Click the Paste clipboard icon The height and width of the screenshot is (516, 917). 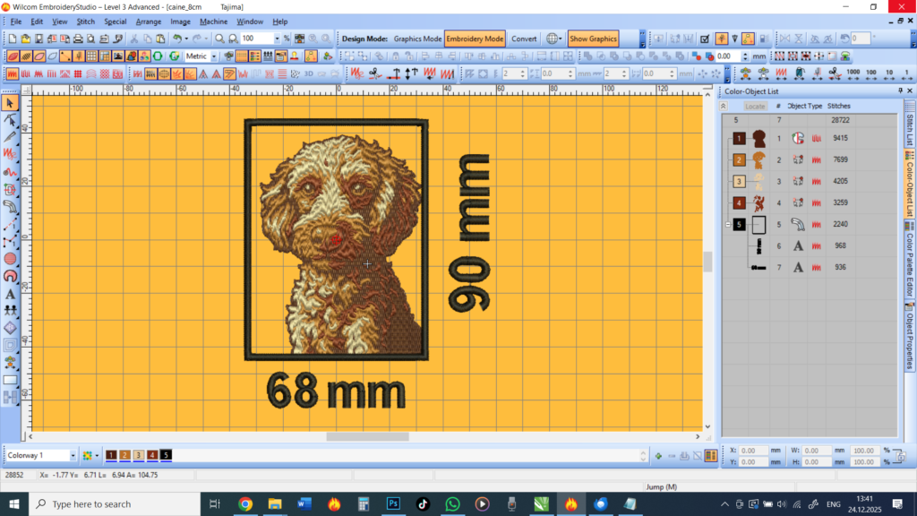coord(160,39)
